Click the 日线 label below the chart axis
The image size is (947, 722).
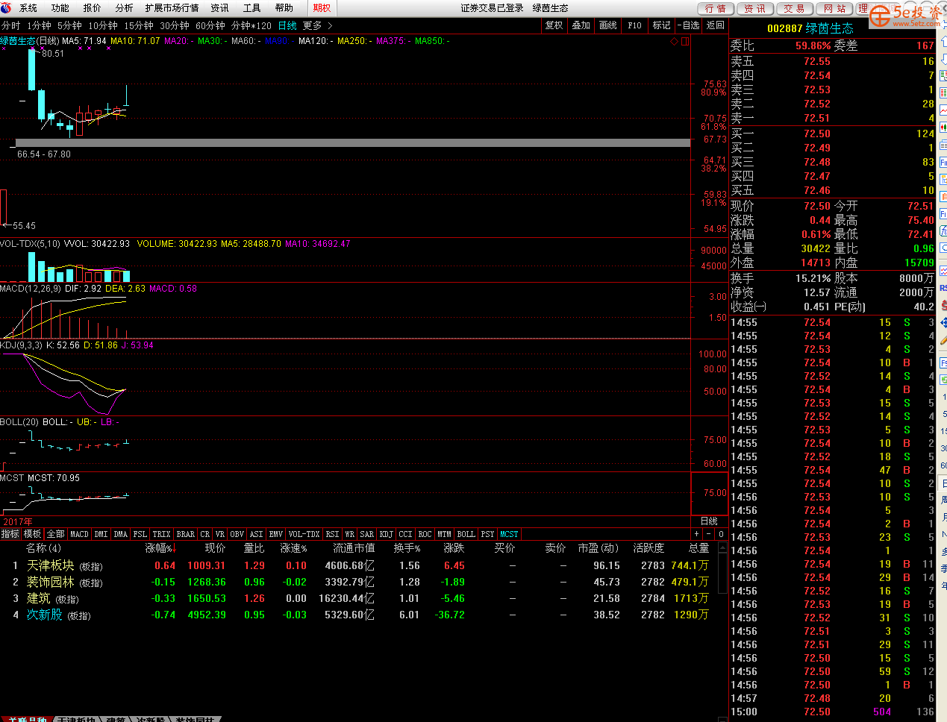point(709,521)
